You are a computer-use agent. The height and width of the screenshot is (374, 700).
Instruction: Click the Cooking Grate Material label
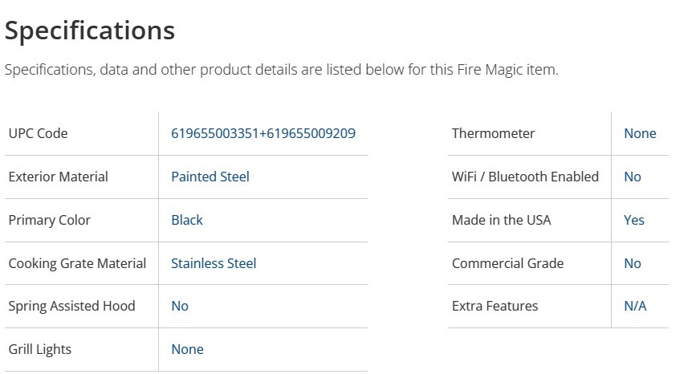77,263
